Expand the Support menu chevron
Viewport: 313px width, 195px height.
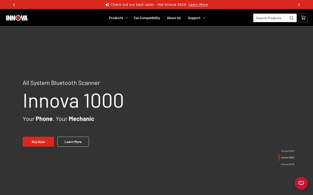(x=204, y=18)
